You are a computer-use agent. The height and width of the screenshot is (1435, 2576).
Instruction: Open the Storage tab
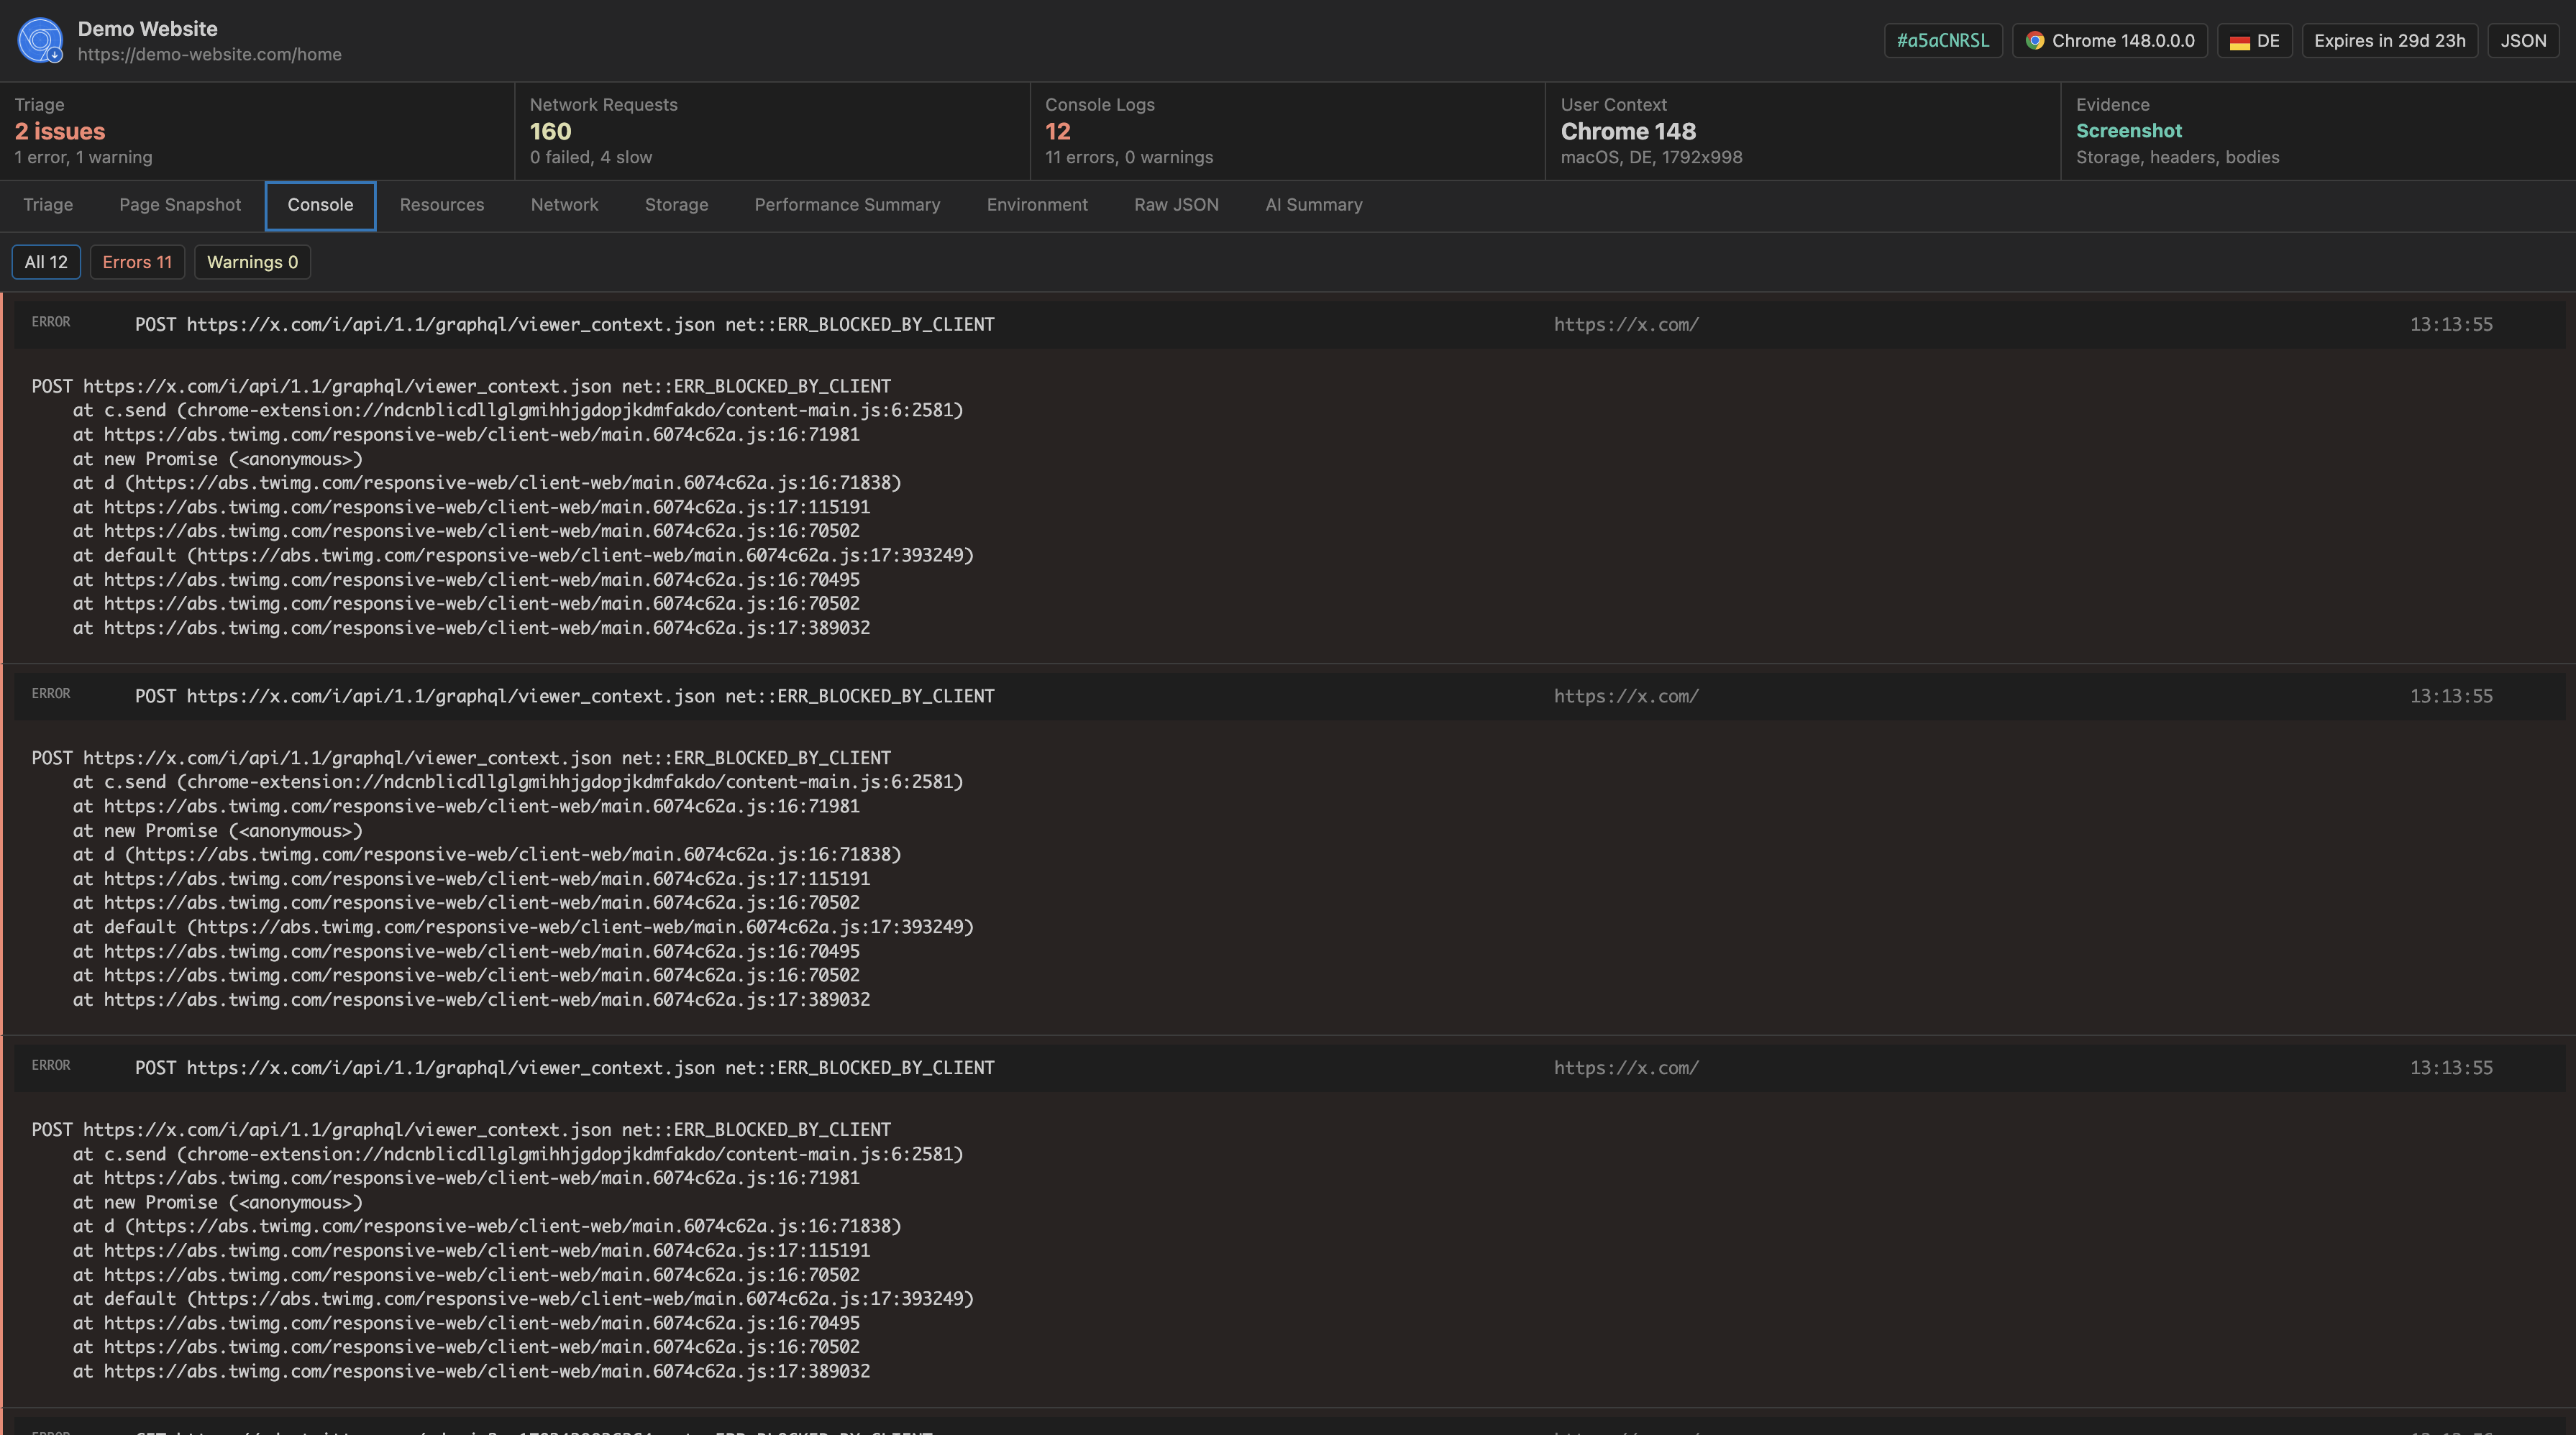point(676,205)
